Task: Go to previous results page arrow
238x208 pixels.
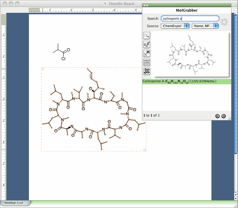Action: [217, 116]
